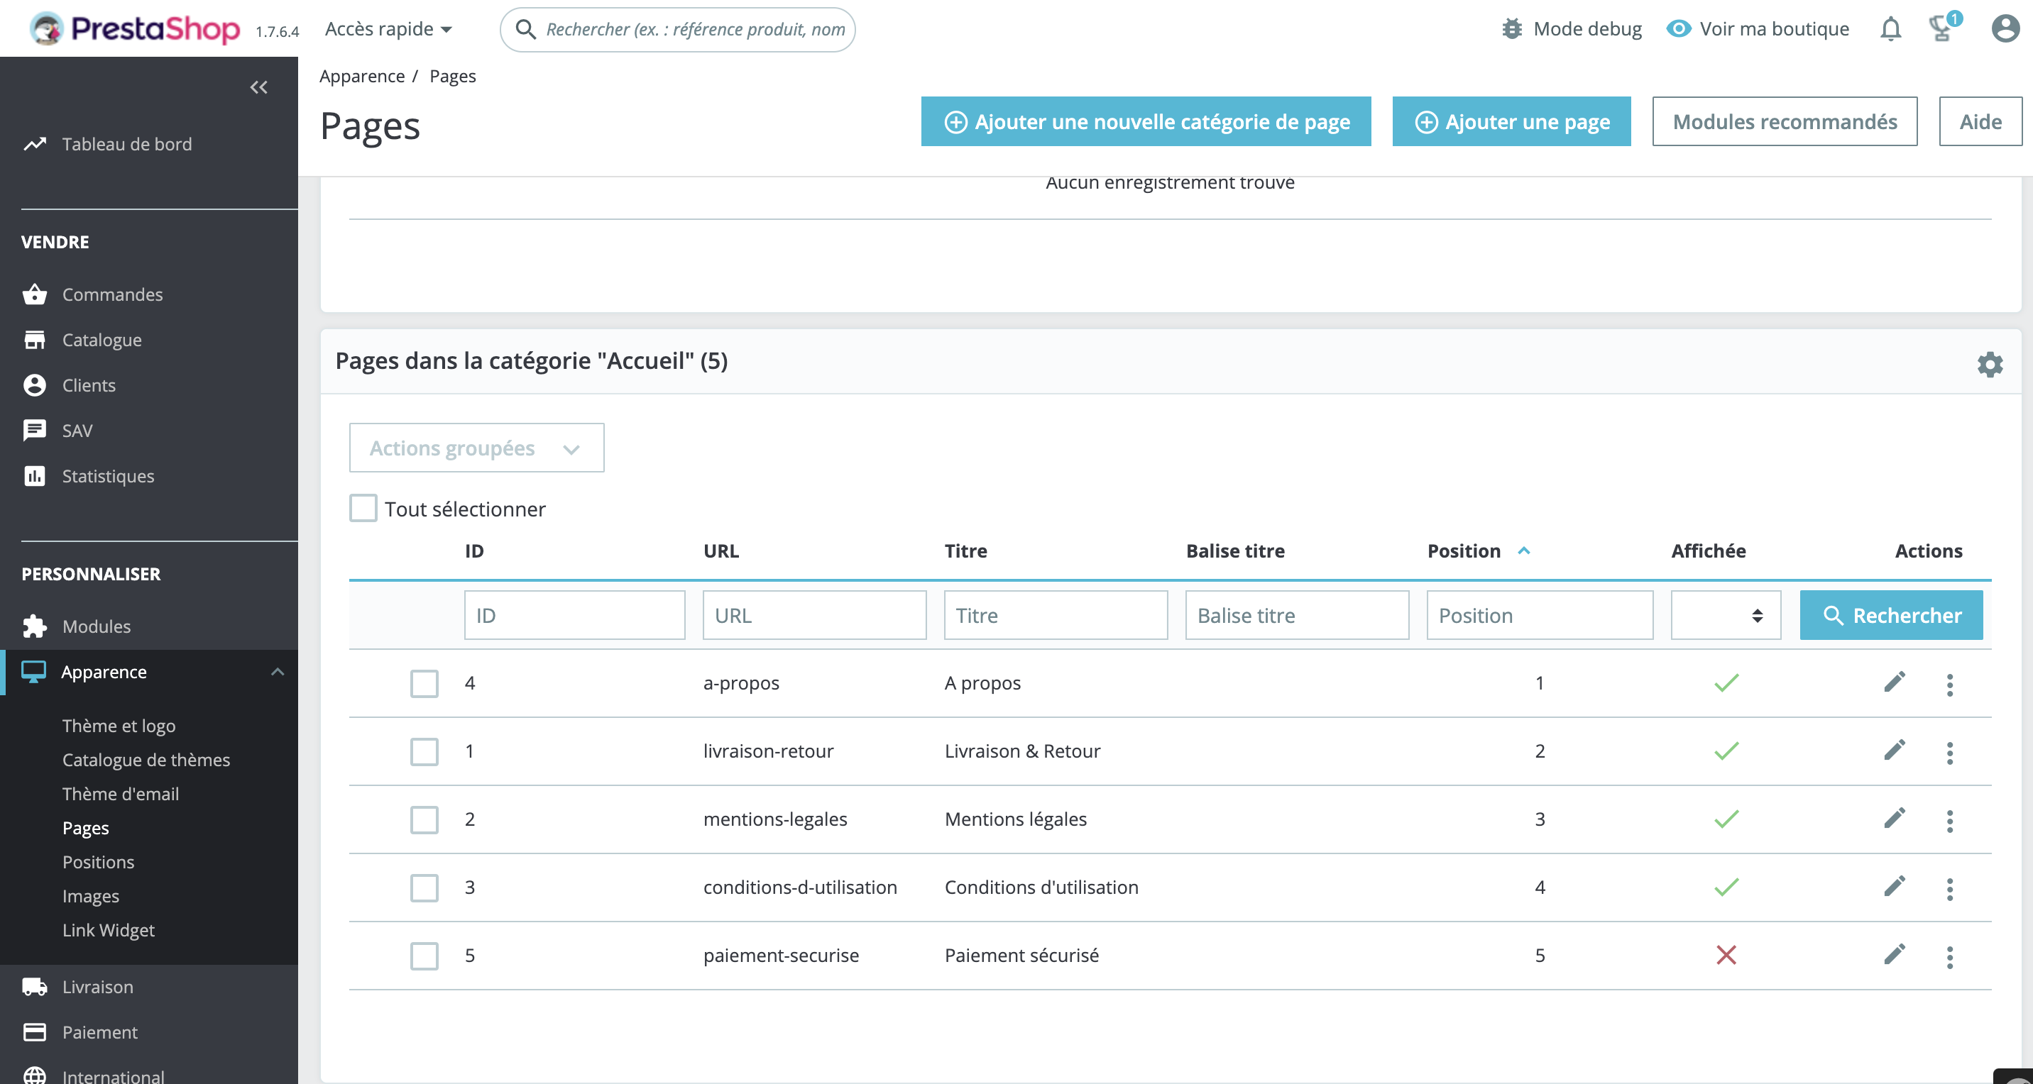Click the Modules puzzle icon in the sidebar
Viewport: 2033px width, 1084px height.
pos(35,626)
